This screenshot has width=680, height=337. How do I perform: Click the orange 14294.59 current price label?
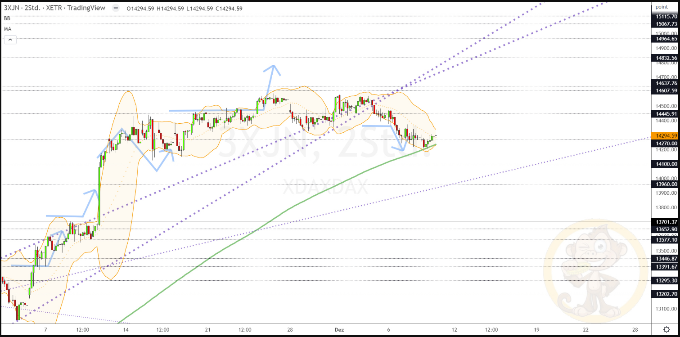666,135
